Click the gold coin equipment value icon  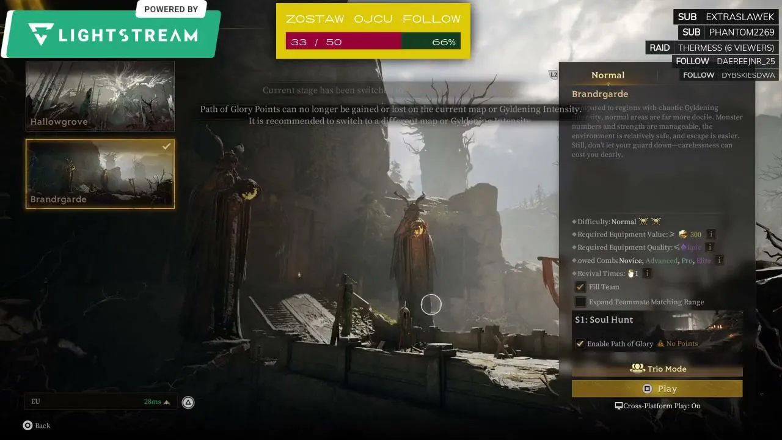coord(683,234)
